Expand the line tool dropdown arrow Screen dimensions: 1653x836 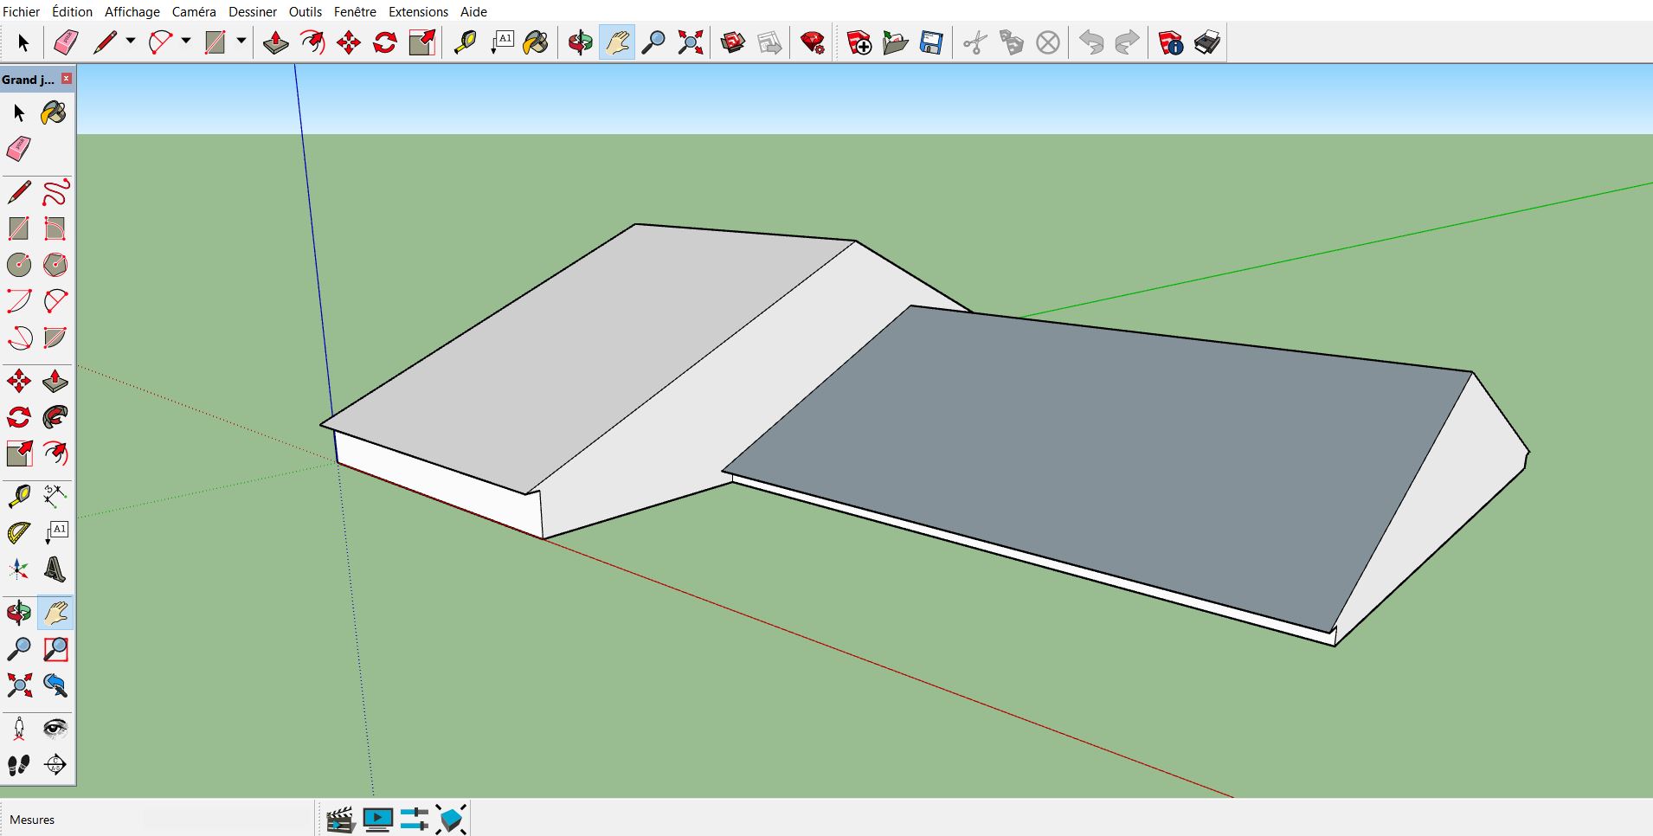tap(131, 42)
